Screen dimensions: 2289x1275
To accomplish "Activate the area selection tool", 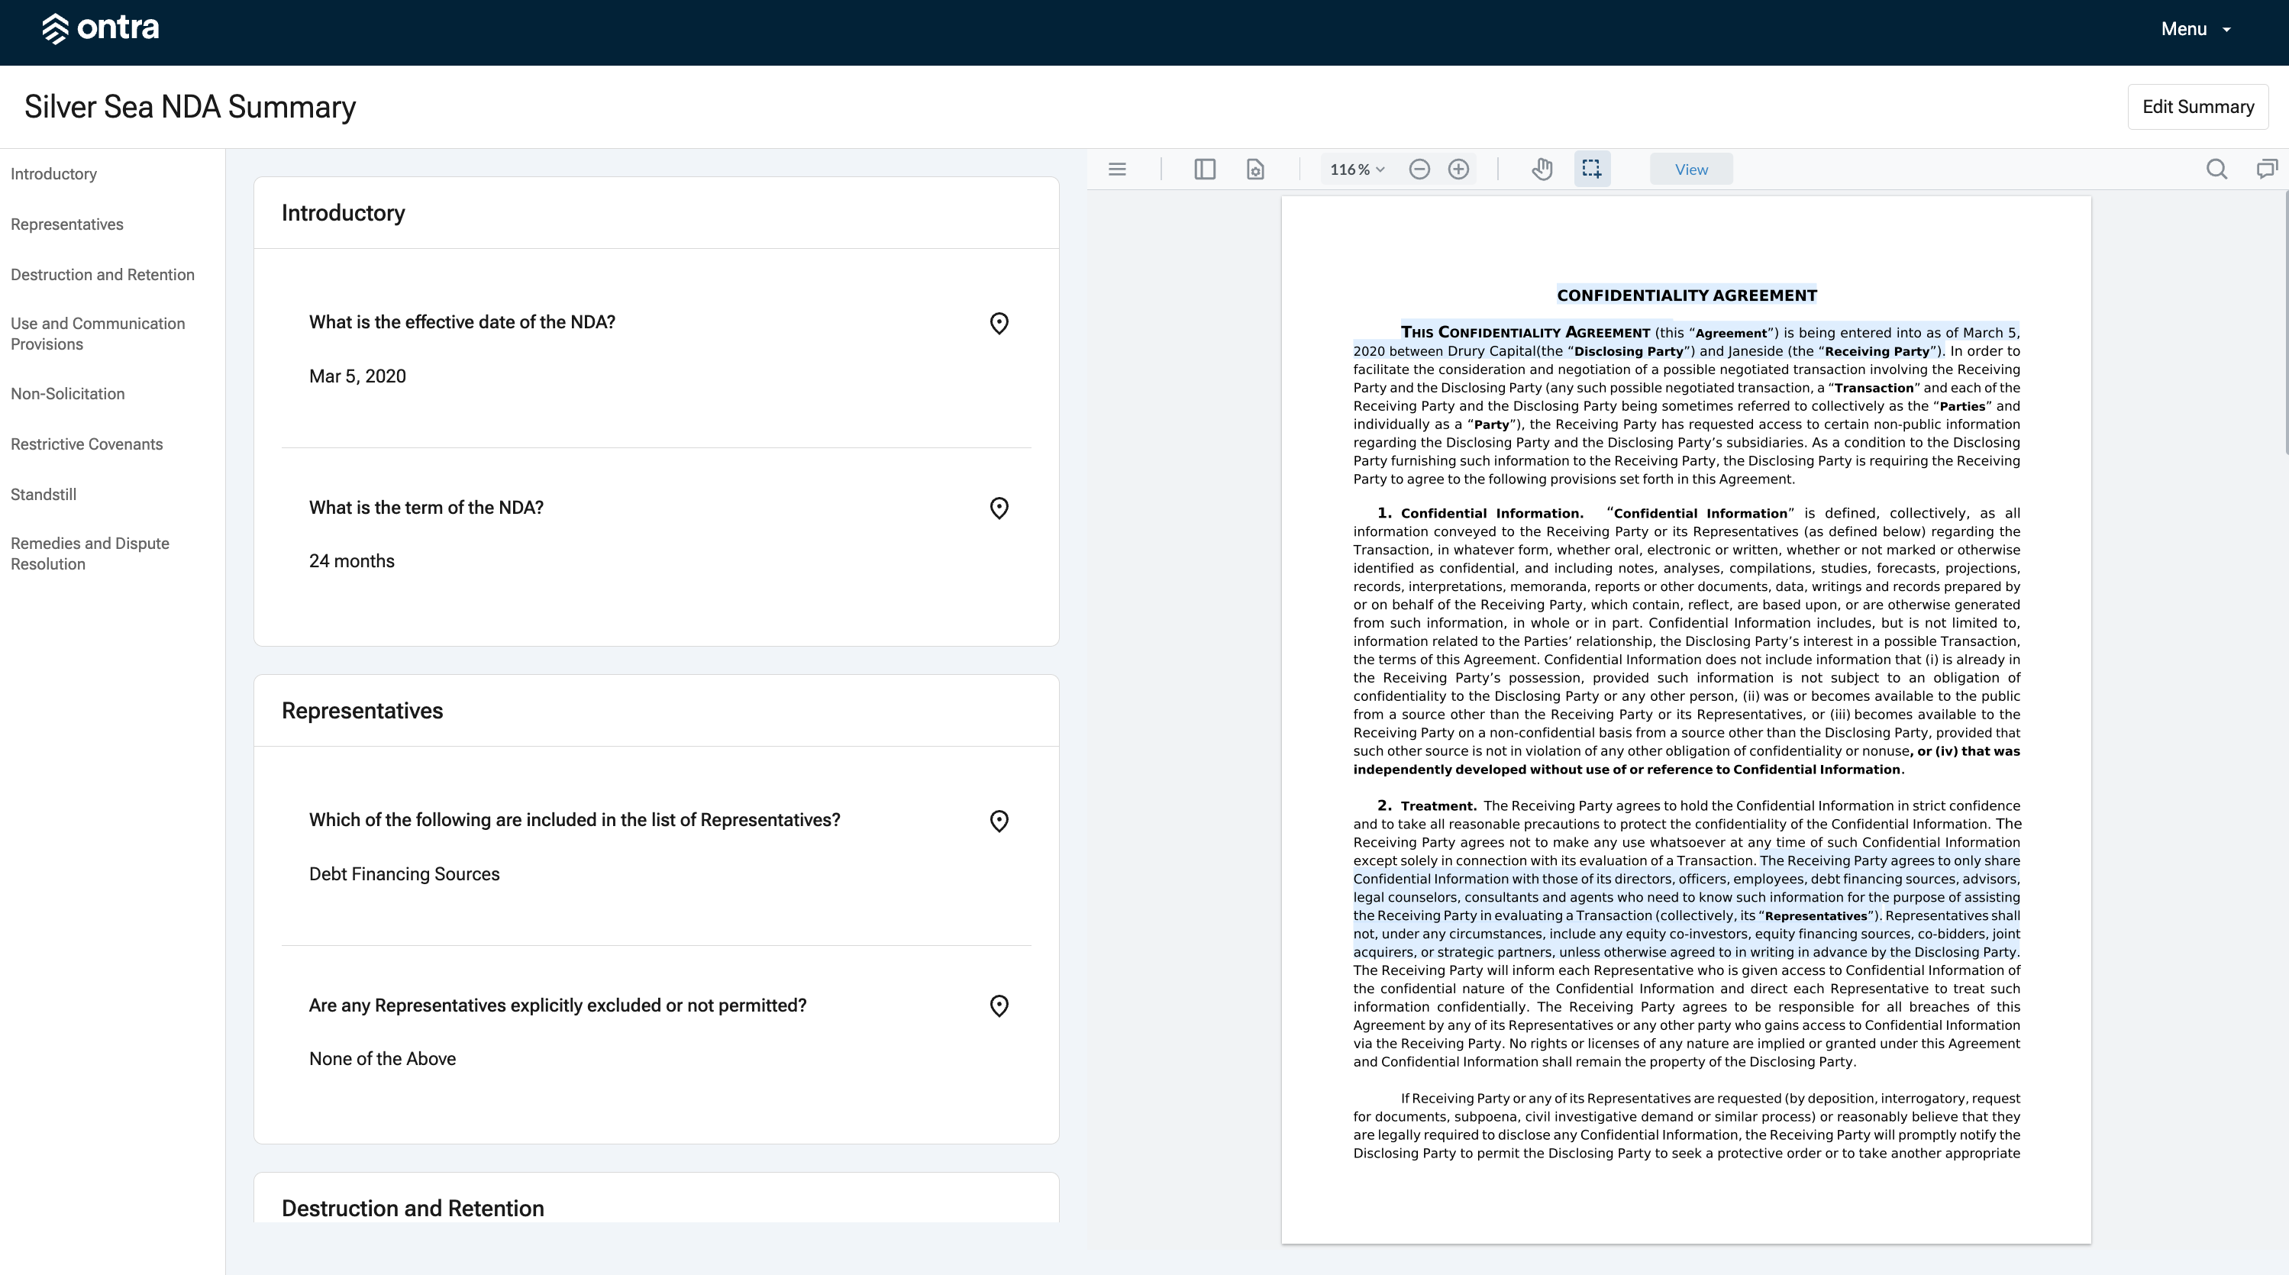I will click(1591, 169).
